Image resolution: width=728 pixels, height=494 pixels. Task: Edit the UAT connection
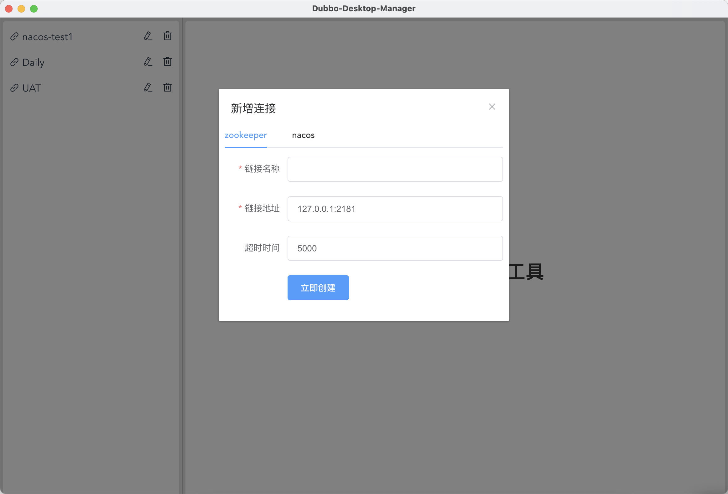click(148, 87)
